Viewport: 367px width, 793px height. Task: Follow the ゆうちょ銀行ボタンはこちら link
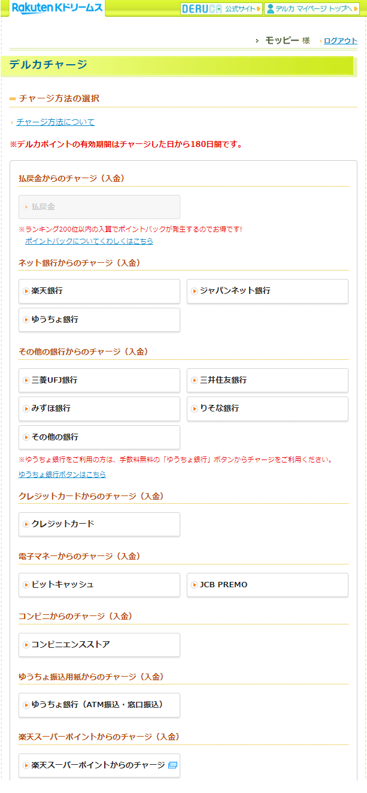pos(62,474)
